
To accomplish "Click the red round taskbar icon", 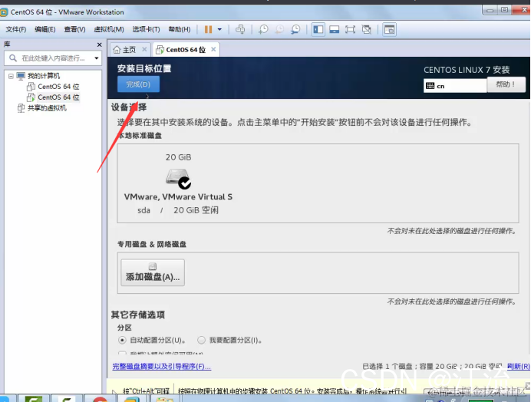I will [100, 399].
